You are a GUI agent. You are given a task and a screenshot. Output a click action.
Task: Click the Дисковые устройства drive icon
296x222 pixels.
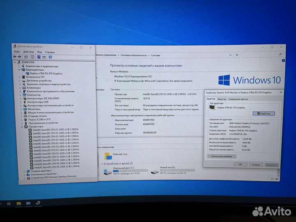click(24, 81)
